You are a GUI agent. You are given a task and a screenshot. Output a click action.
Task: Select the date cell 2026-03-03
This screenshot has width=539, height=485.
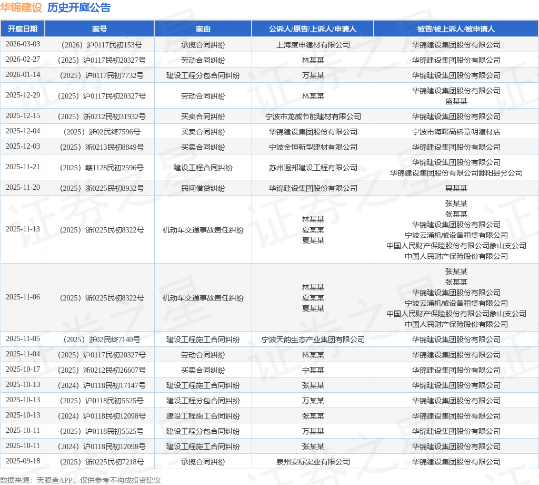(x=23, y=44)
